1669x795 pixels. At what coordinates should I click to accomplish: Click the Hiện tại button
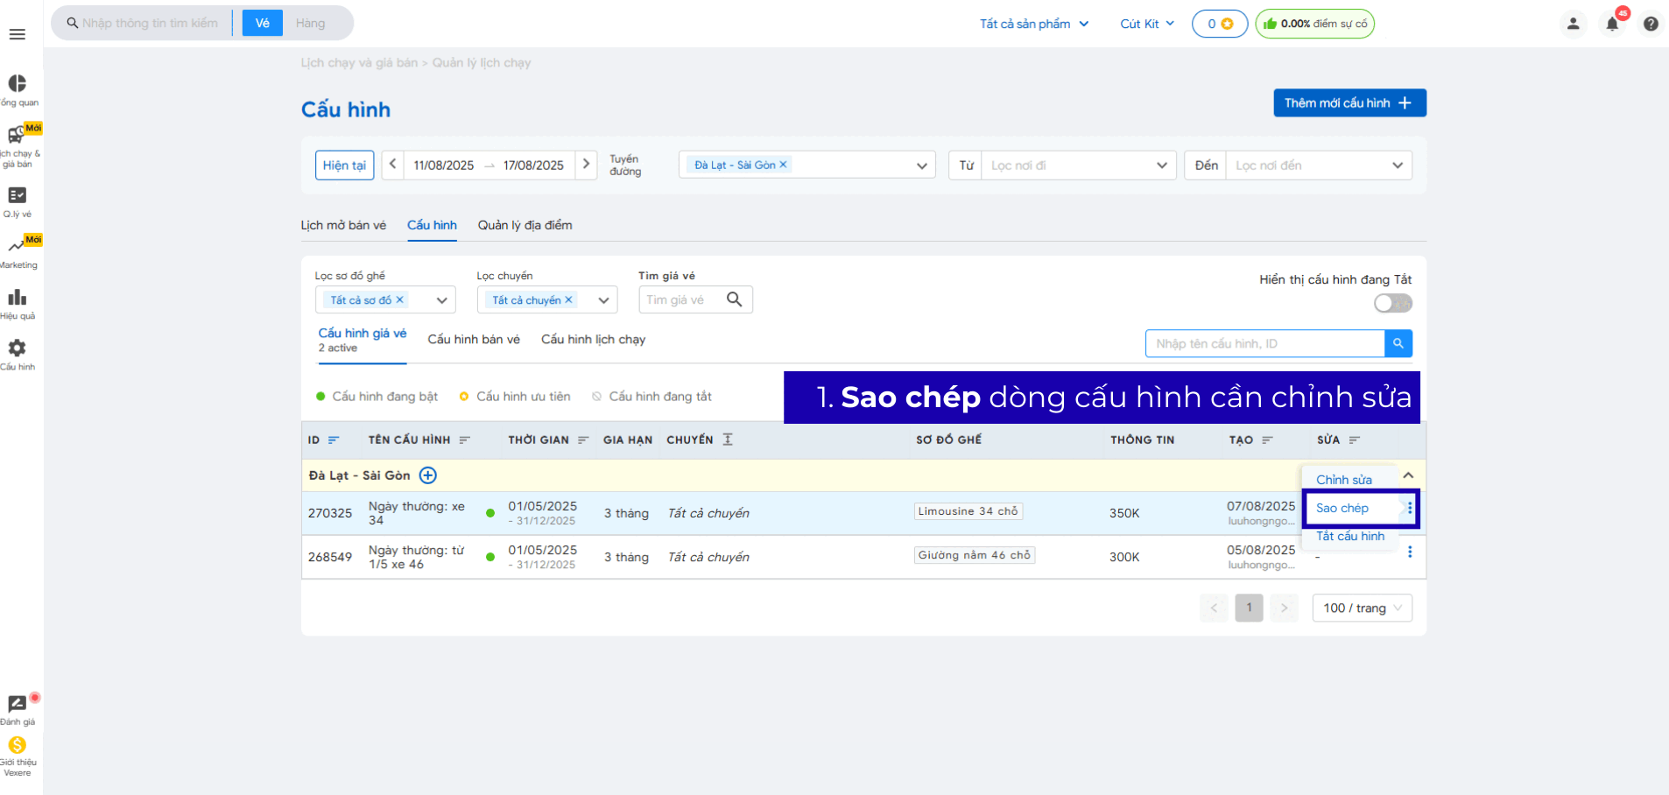(344, 165)
